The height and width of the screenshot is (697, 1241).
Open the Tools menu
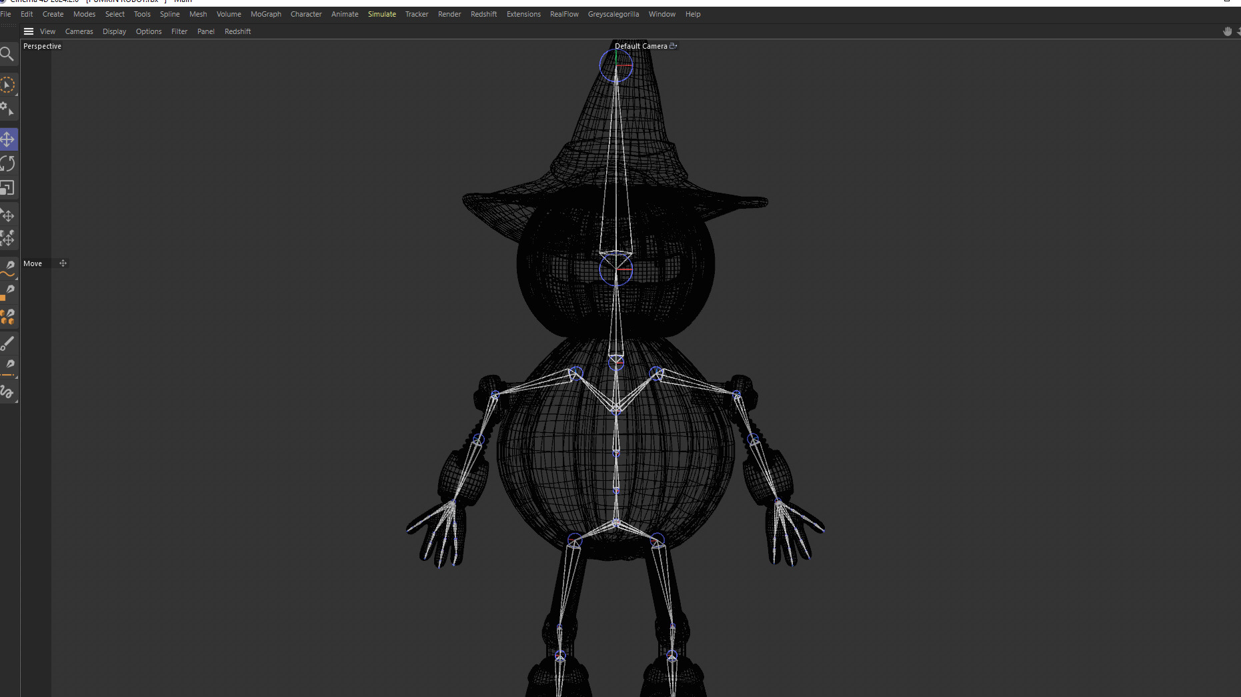(x=142, y=14)
